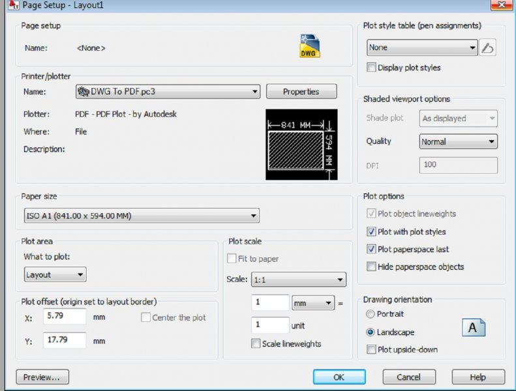Open the Quality Normal dropdown

pyautogui.click(x=459, y=141)
